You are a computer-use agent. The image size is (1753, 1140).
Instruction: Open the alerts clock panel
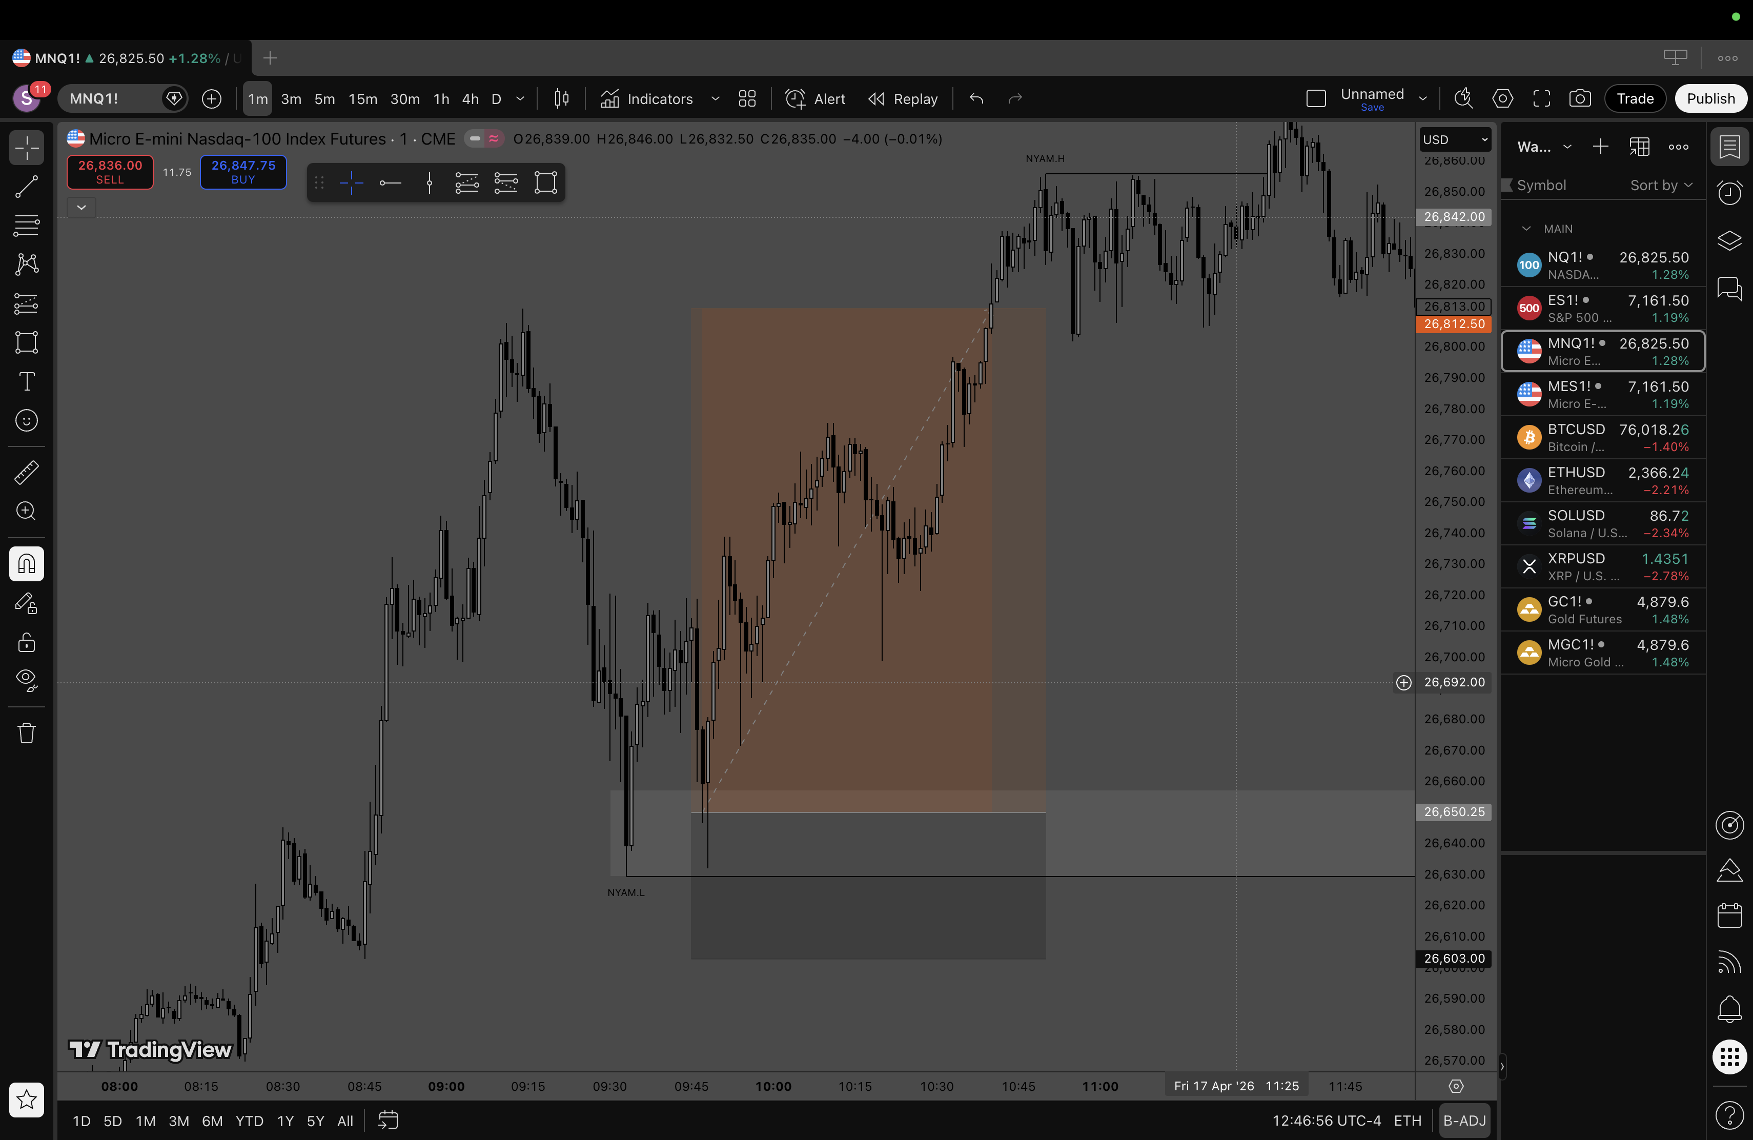1729,193
